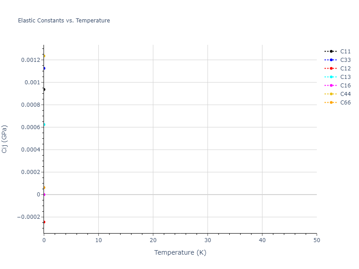Click the 'Temperature (K)' x-axis title
This screenshot has height=269, width=359.
click(x=180, y=252)
